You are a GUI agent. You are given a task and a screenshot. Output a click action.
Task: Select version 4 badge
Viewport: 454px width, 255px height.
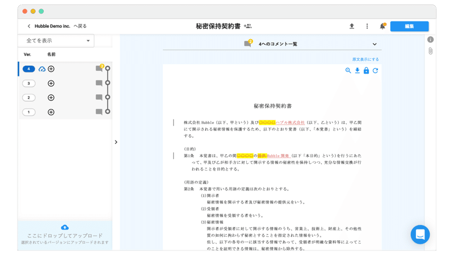(x=29, y=69)
